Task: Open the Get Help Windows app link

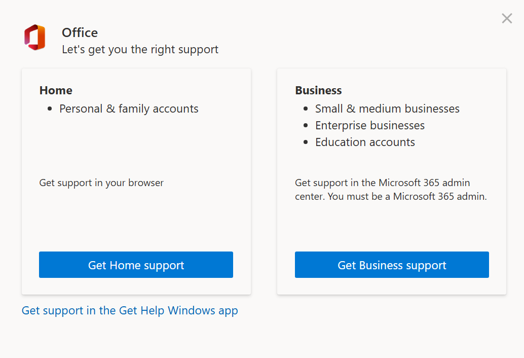Action: coord(130,310)
